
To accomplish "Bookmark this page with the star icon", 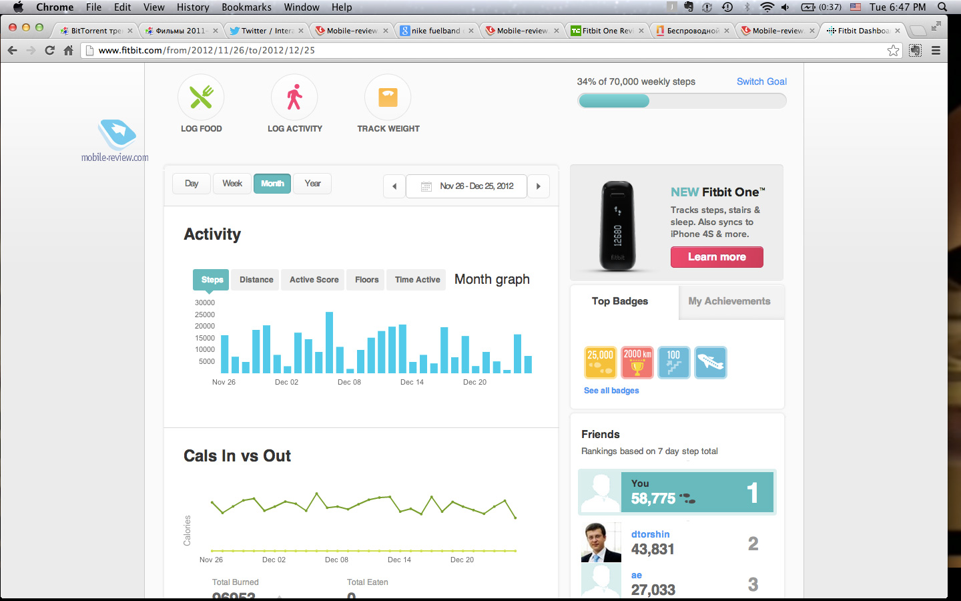I will pyautogui.click(x=893, y=50).
